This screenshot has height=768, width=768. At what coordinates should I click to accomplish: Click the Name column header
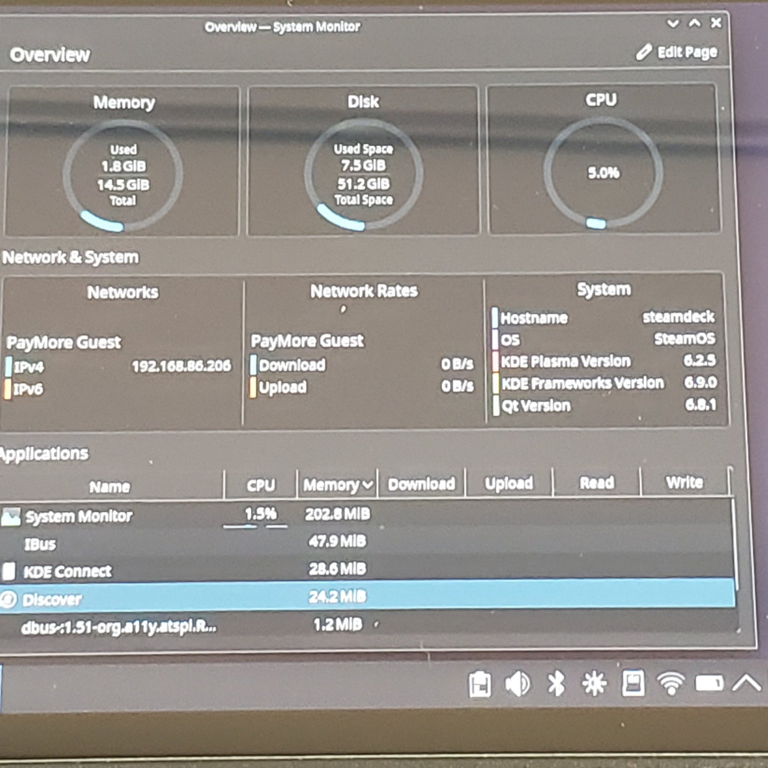point(109,487)
